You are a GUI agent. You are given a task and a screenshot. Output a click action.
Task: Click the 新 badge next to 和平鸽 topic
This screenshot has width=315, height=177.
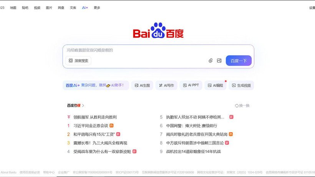(x=118, y=134)
